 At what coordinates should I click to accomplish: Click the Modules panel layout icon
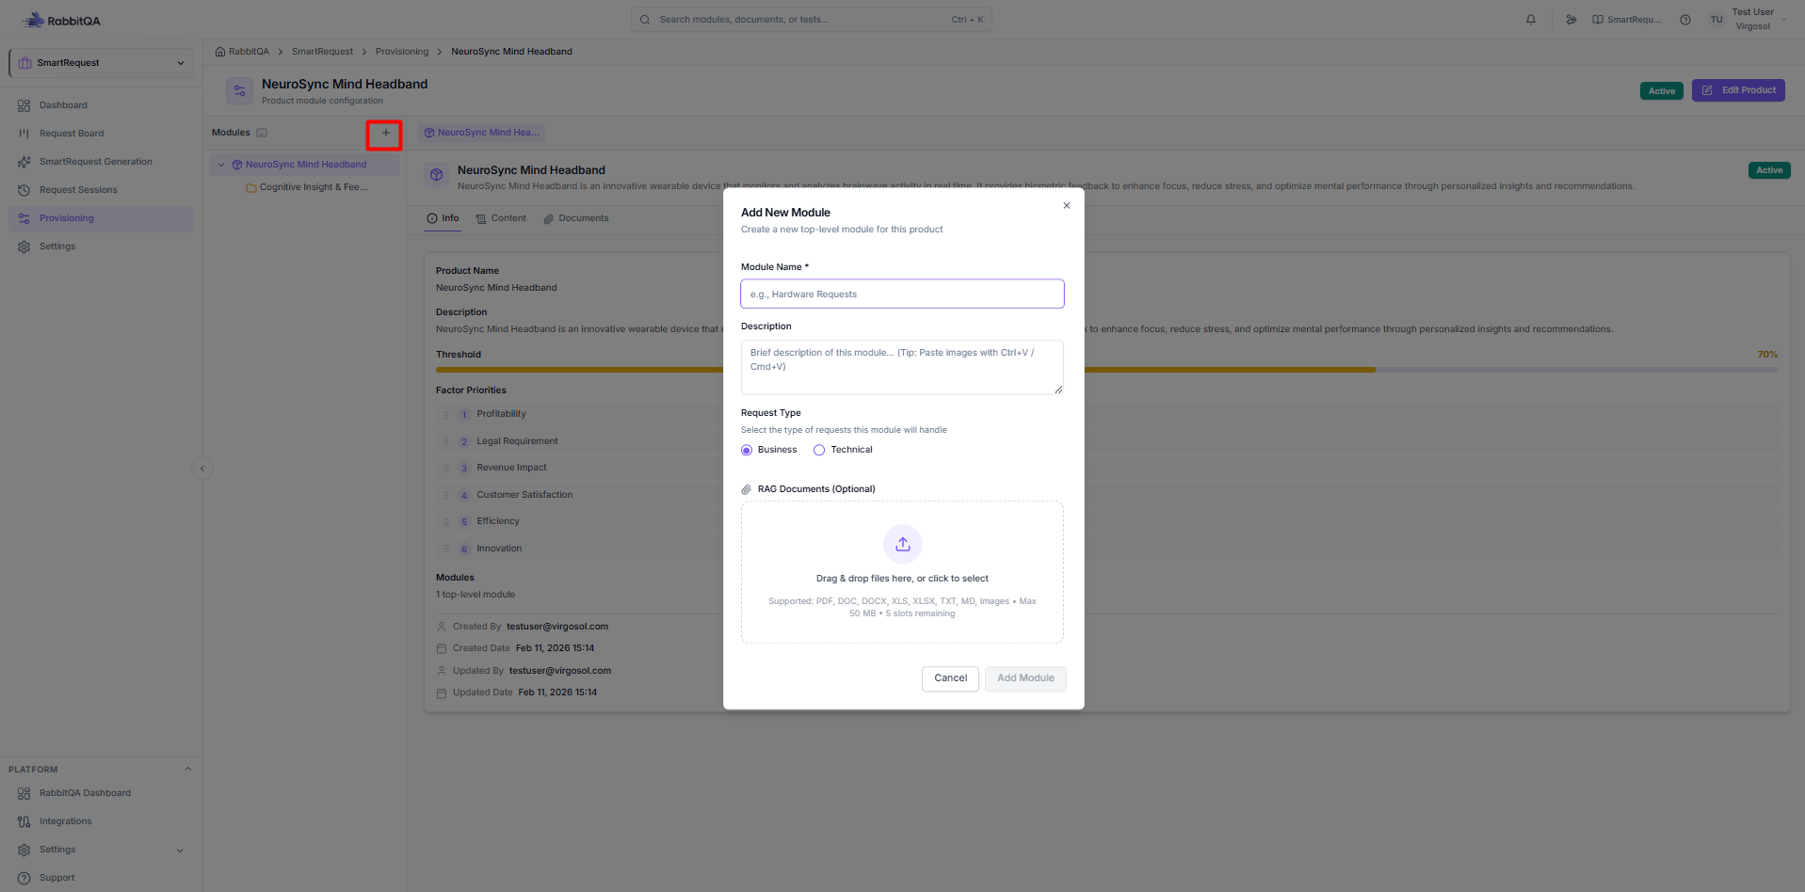pyautogui.click(x=262, y=133)
